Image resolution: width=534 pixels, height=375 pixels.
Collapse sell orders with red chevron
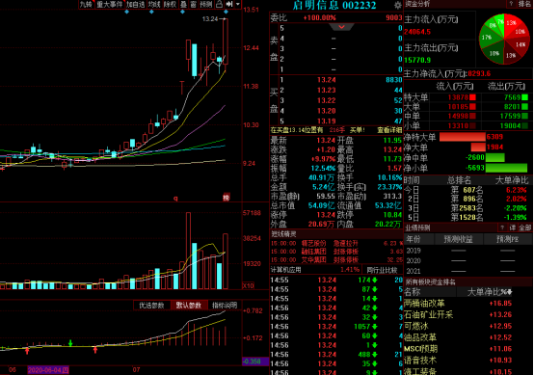click(341, 27)
